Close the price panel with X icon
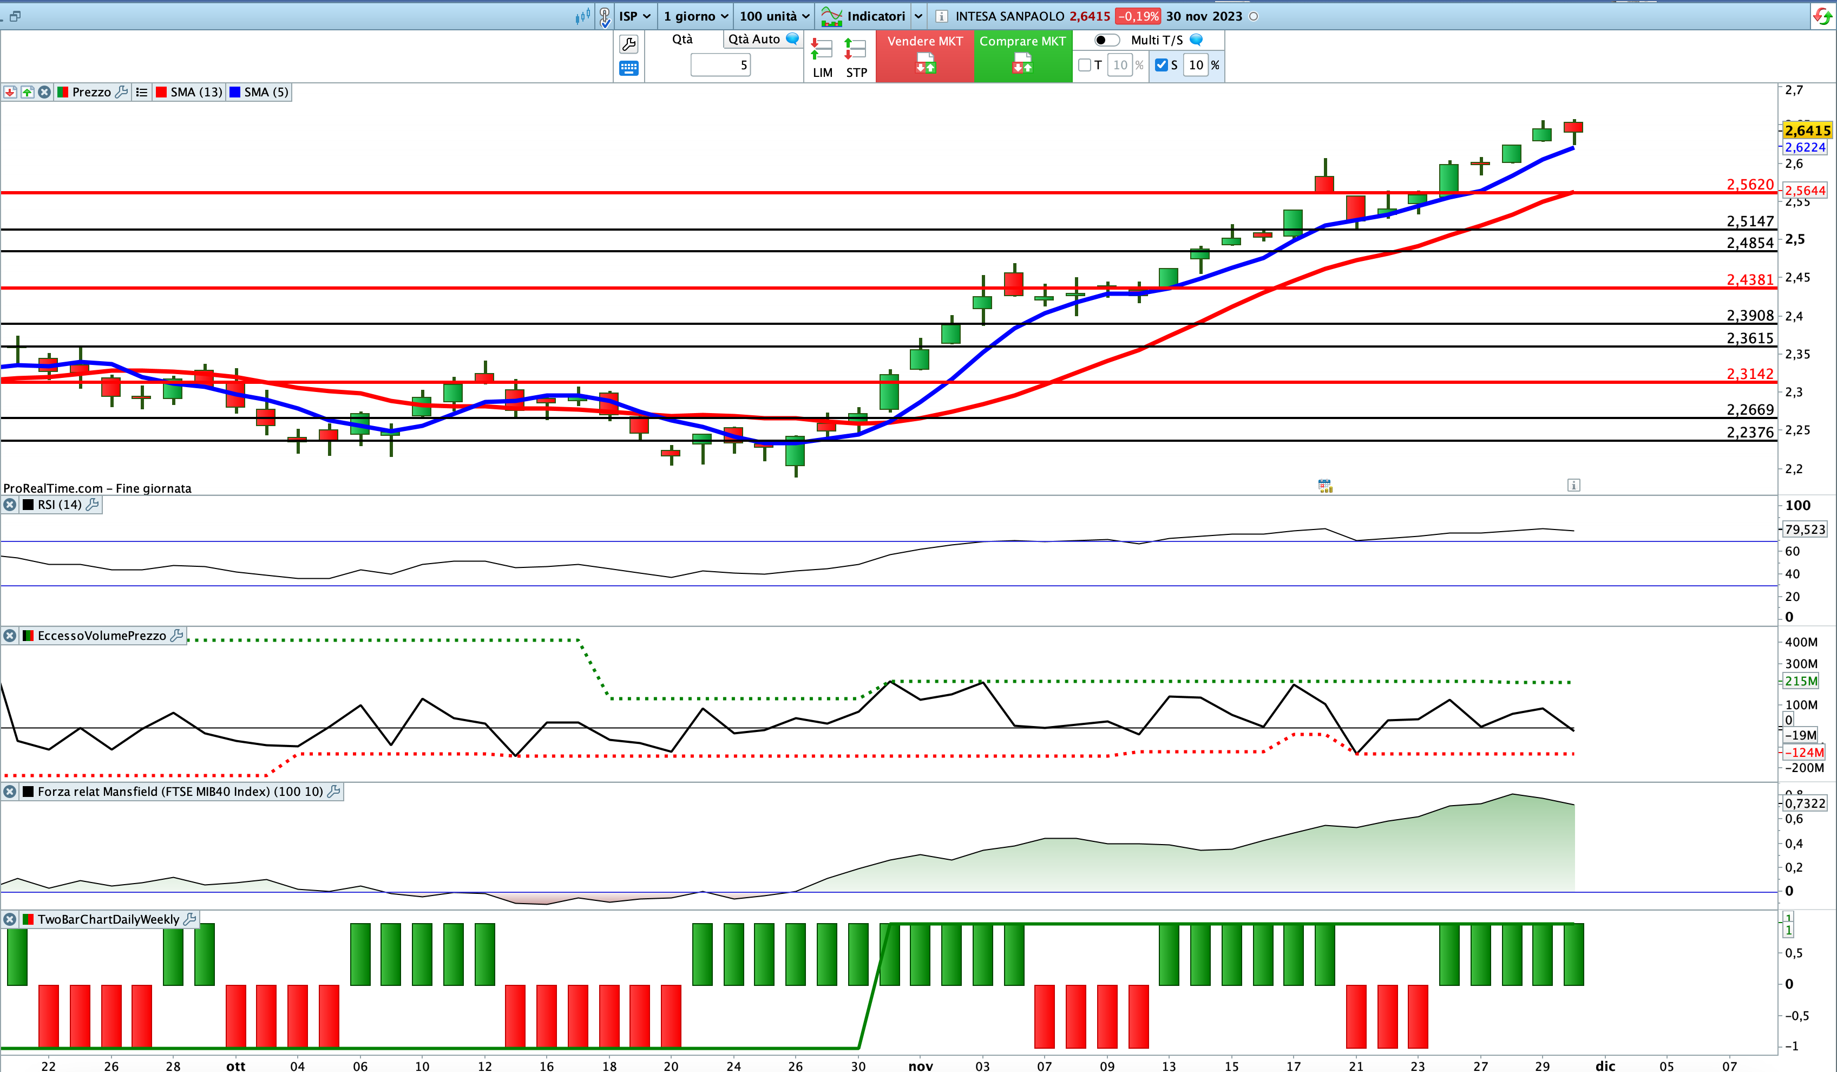Viewport: 1837px width, 1072px height. click(44, 92)
